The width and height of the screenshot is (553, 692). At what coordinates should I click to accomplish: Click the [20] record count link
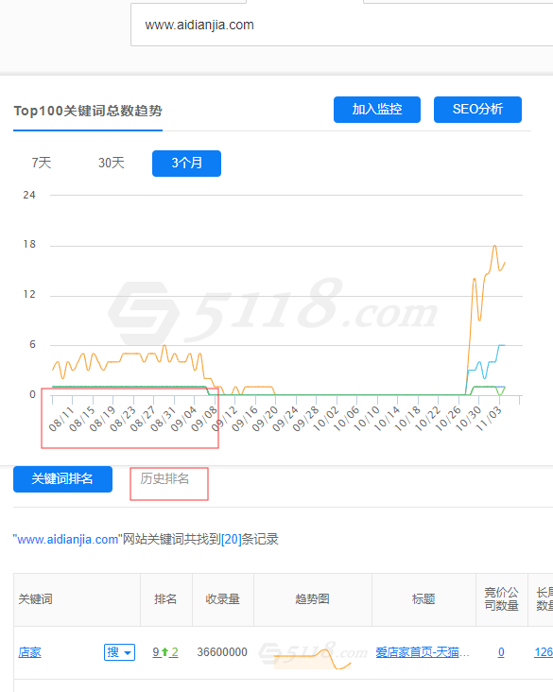click(232, 539)
